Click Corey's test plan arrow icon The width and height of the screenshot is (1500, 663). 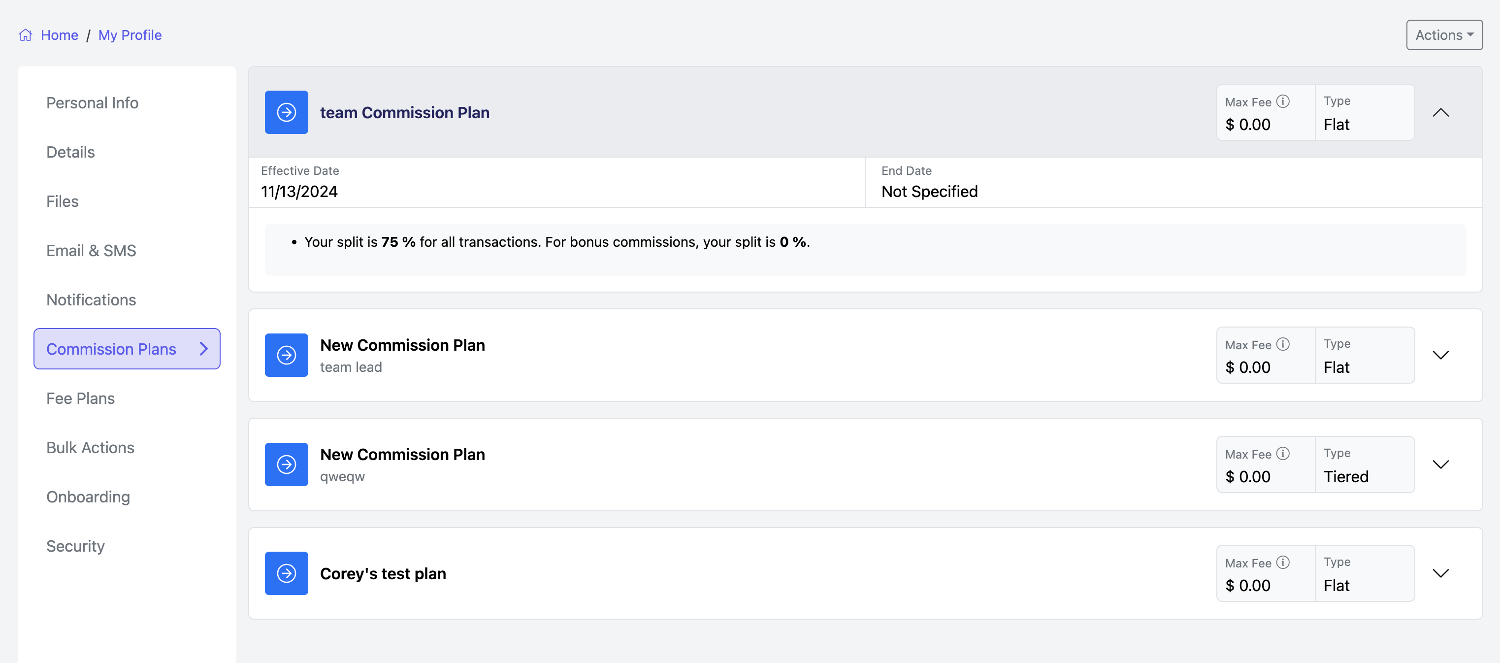286,573
